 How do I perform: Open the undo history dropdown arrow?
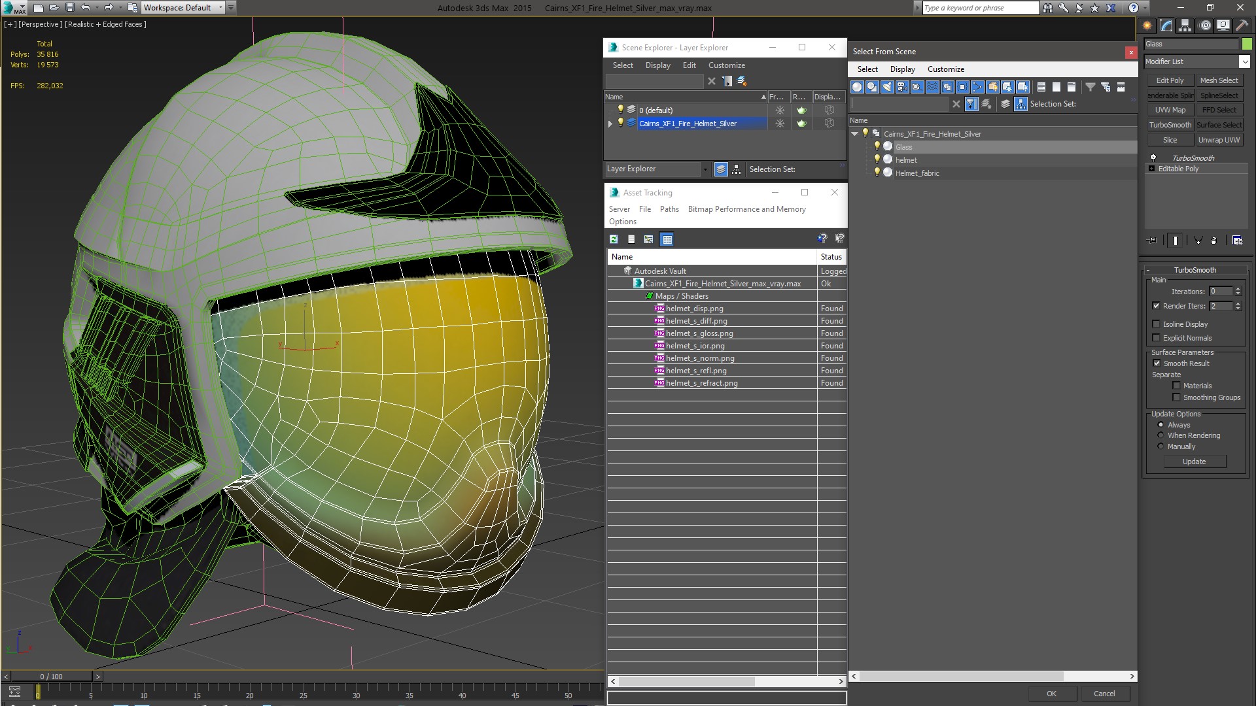pyautogui.click(x=97, y=8)
